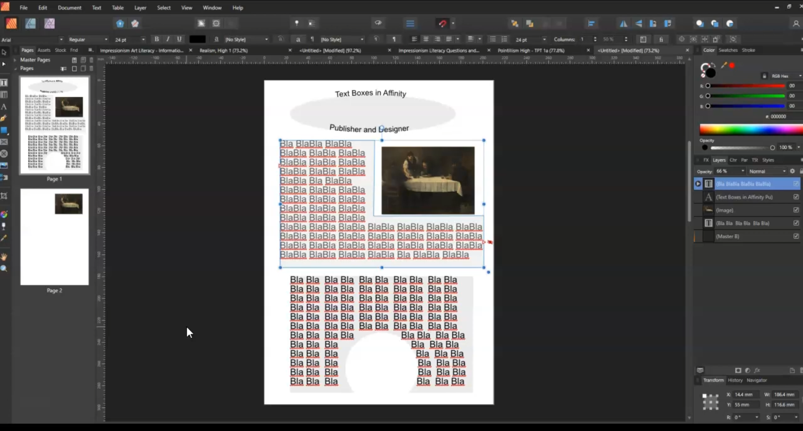This screenshot has width=803, height=431.
Task: Open the Layer menu
Action: pyautogui.click(x=140, y=8)
